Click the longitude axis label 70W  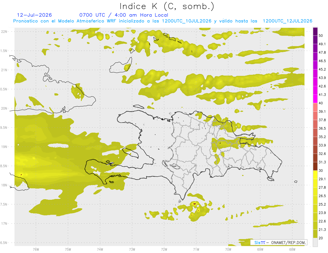(228, 249)
